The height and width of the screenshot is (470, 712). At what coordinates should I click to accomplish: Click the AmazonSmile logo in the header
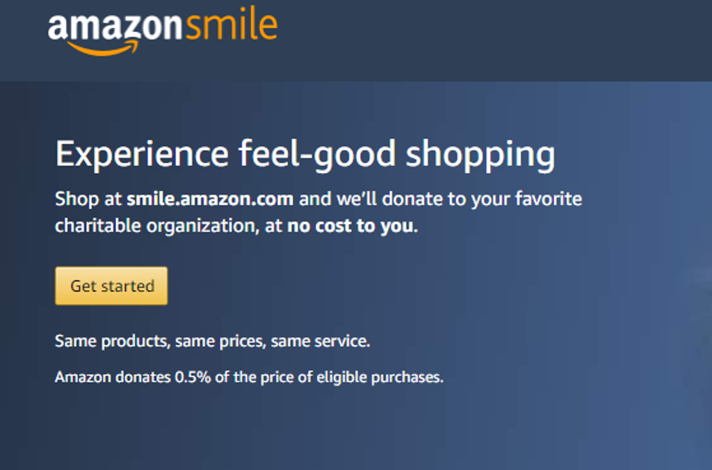[163, 31]
